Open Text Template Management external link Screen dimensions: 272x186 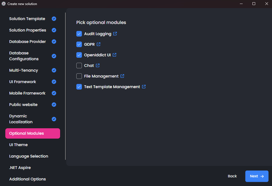pyautogui.click(x=144, y=86)
